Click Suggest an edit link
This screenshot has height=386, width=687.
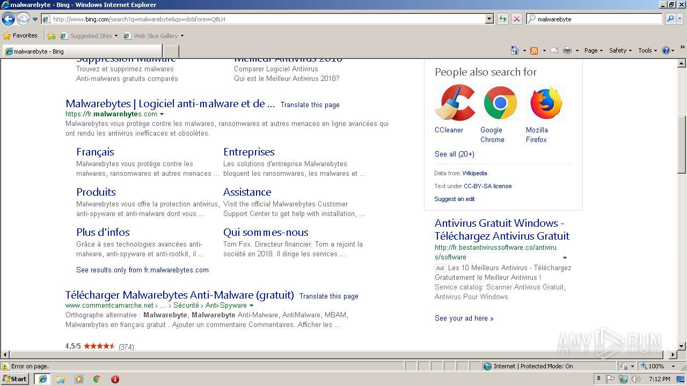pos(455,199)
